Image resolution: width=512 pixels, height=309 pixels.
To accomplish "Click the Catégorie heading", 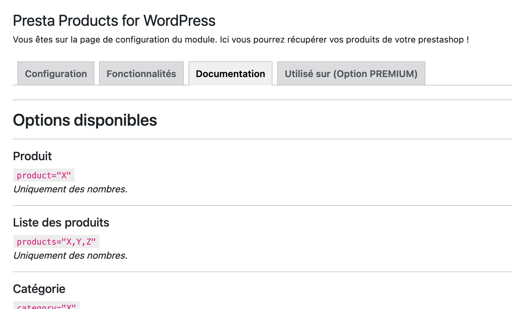I will click(39, 289).
